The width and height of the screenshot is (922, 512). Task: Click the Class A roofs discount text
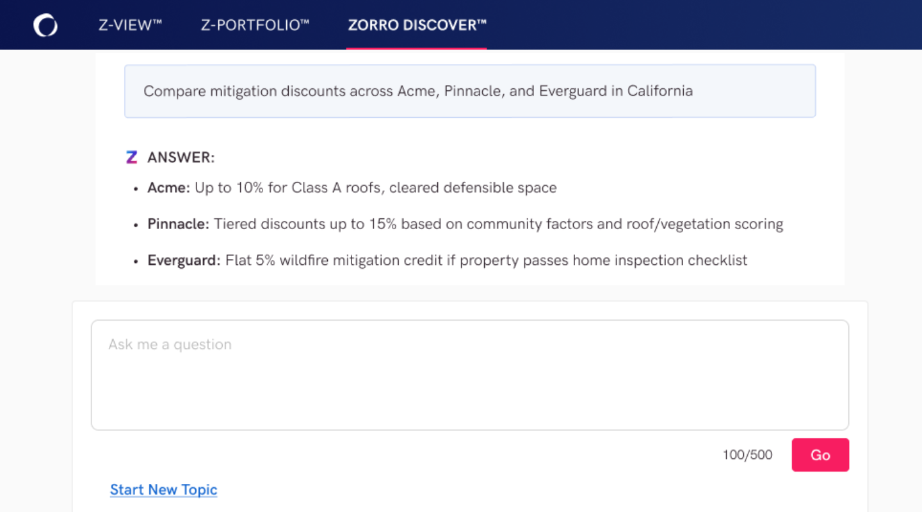(x=376, y=188)
